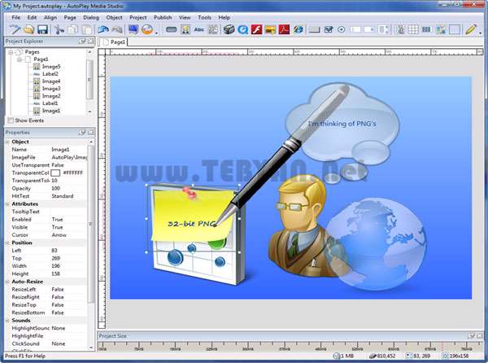Close the Properties panel

(90, 133)
